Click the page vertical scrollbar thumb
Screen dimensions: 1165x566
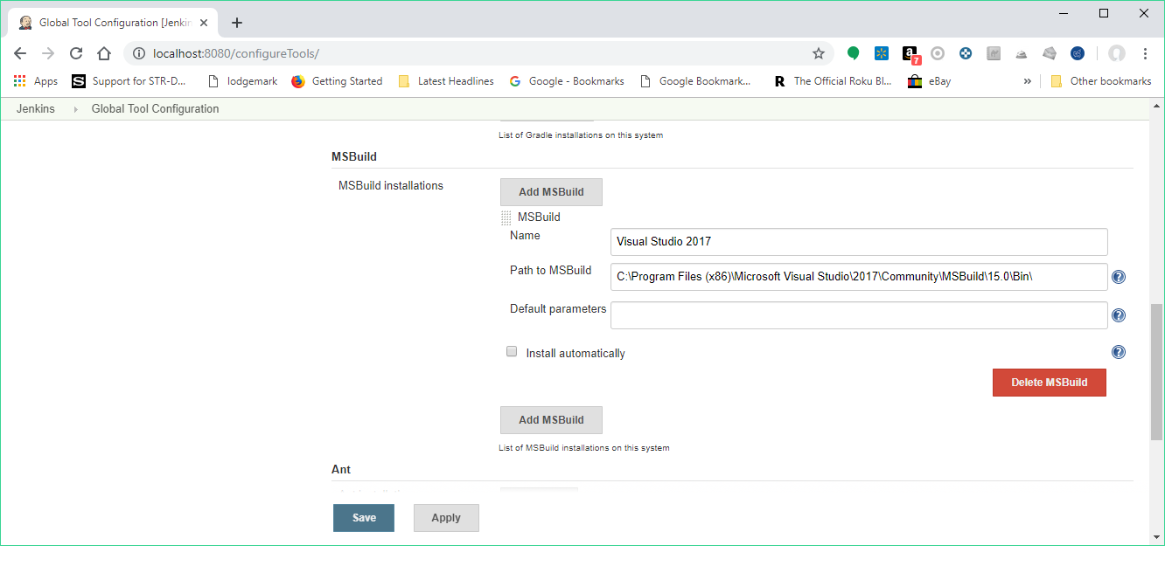(1157, 371)
